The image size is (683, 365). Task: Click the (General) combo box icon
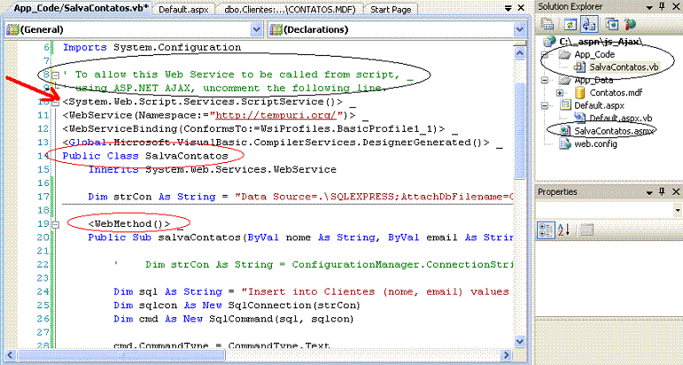click(12, 29)
